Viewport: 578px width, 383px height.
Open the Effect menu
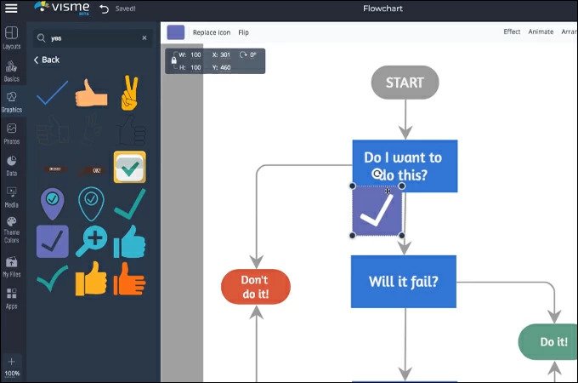(x=512, y=32)
